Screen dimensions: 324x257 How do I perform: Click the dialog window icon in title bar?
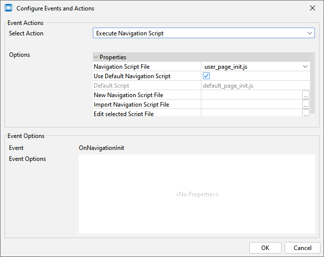pos(8,8)
